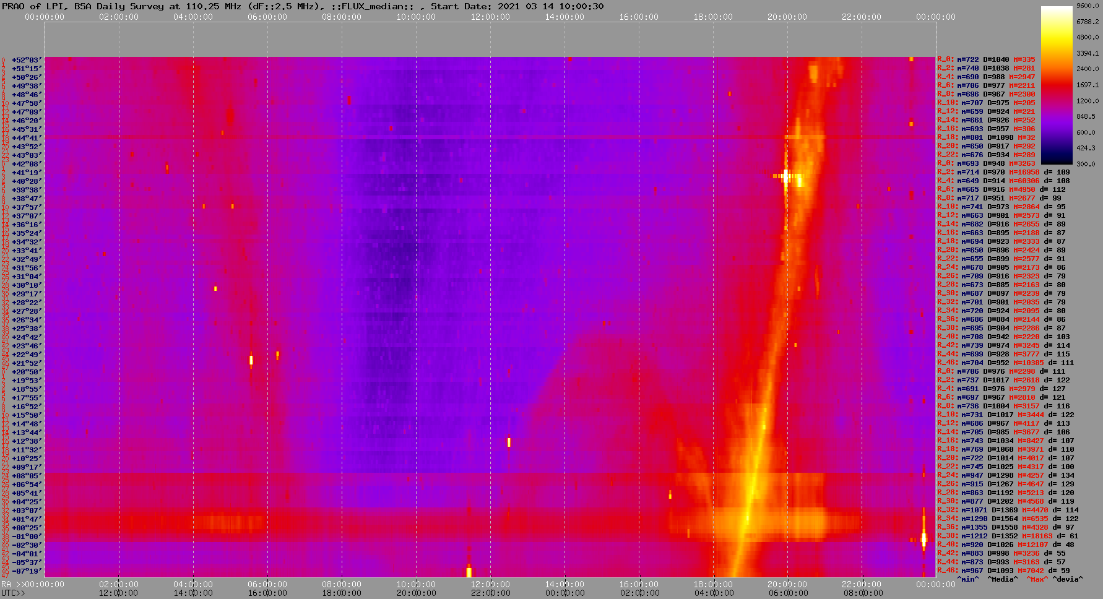
Task: Select the 1697.1 color scale value
Action: click(x=1088, y=85)
